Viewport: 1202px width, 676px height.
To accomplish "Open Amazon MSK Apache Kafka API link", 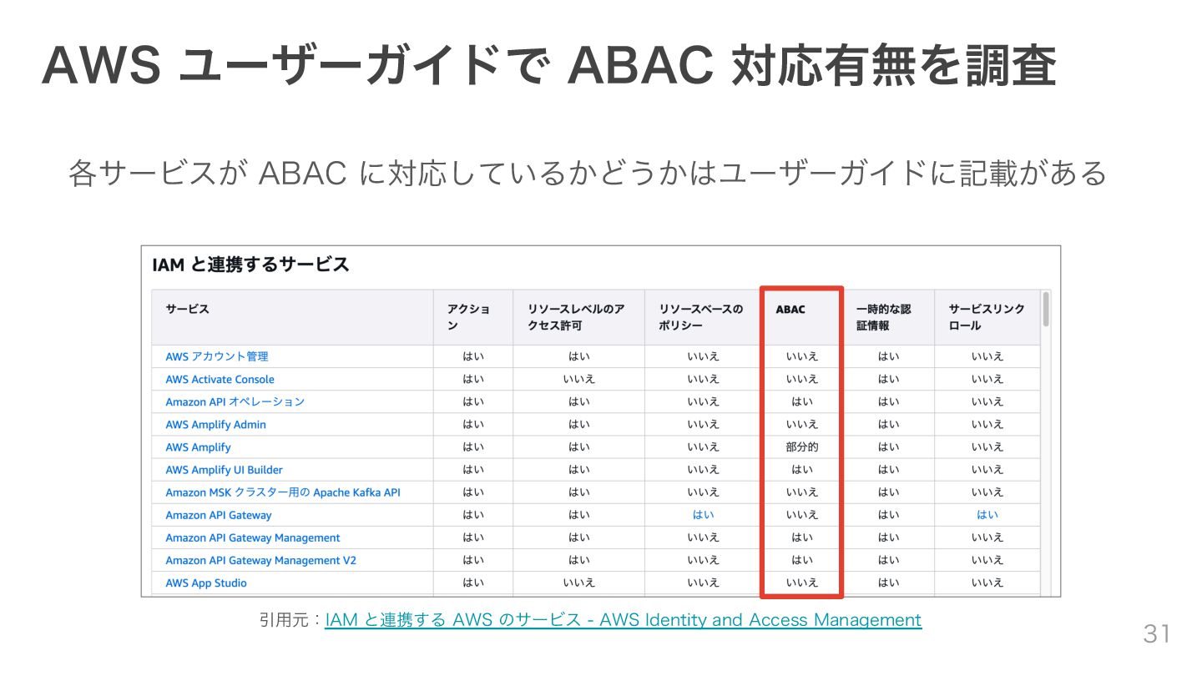I will tap(283, 492).
